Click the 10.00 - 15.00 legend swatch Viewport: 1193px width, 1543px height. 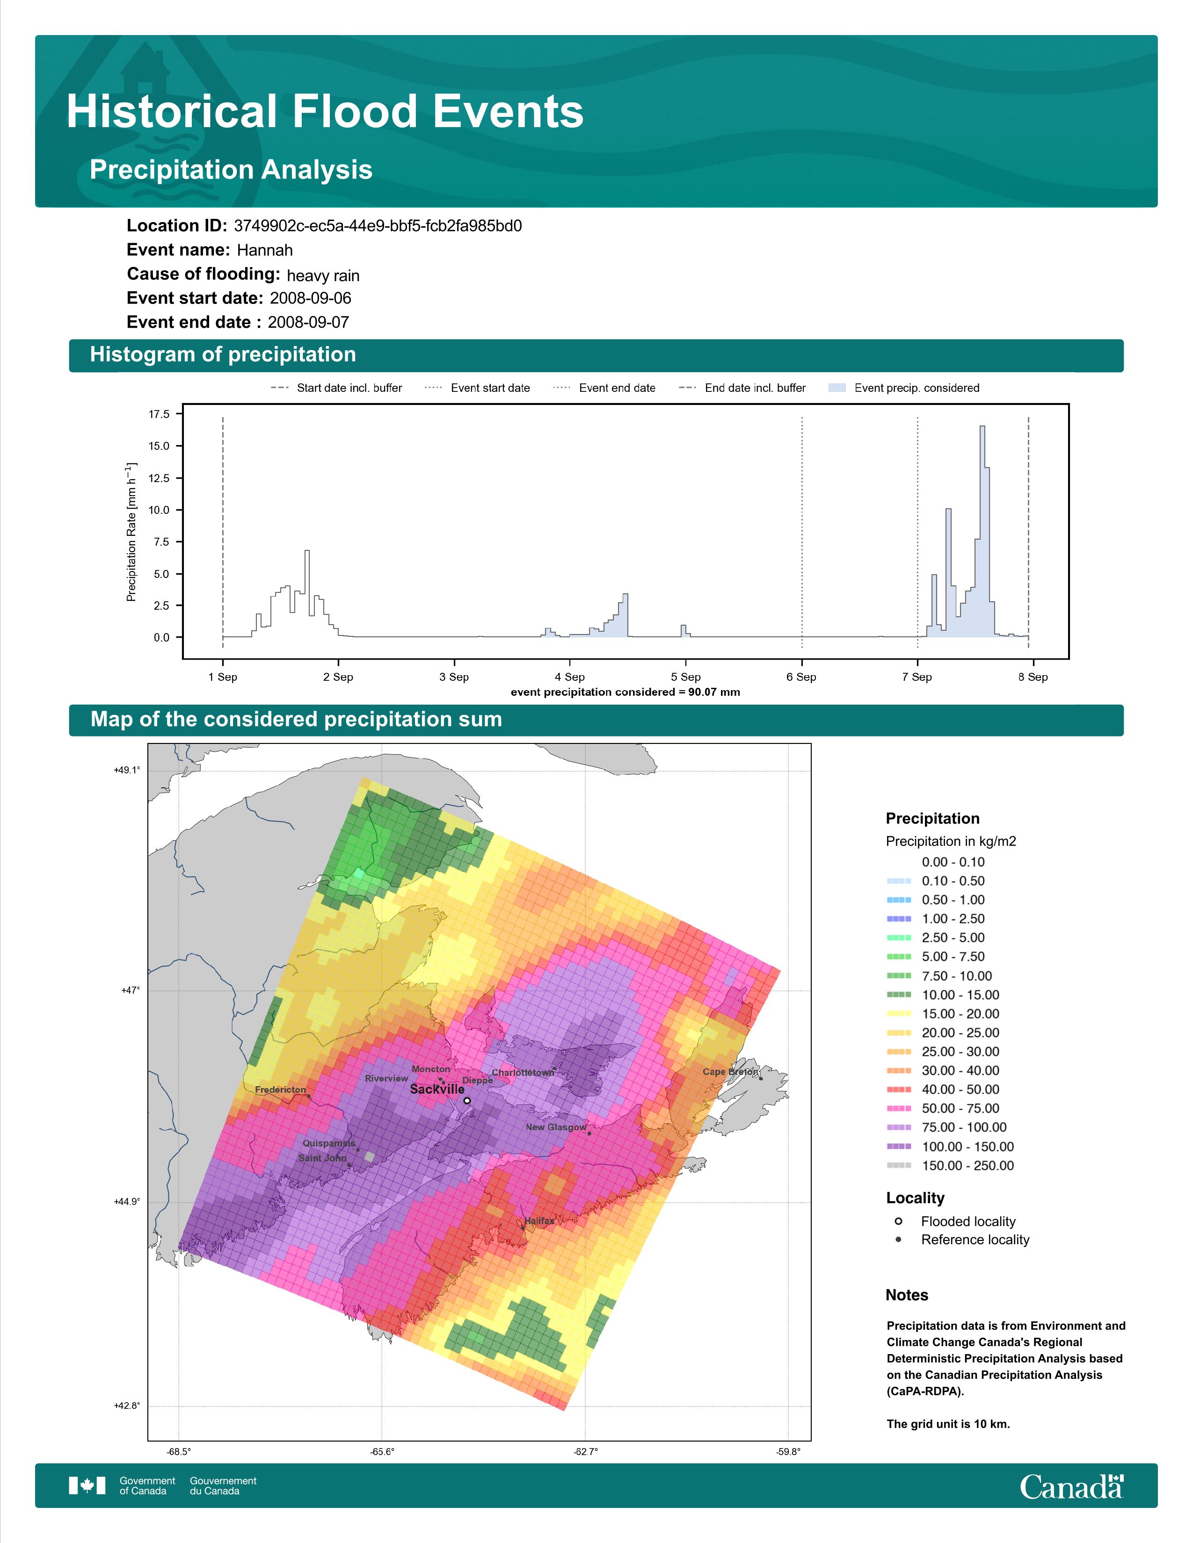[898, 995]
